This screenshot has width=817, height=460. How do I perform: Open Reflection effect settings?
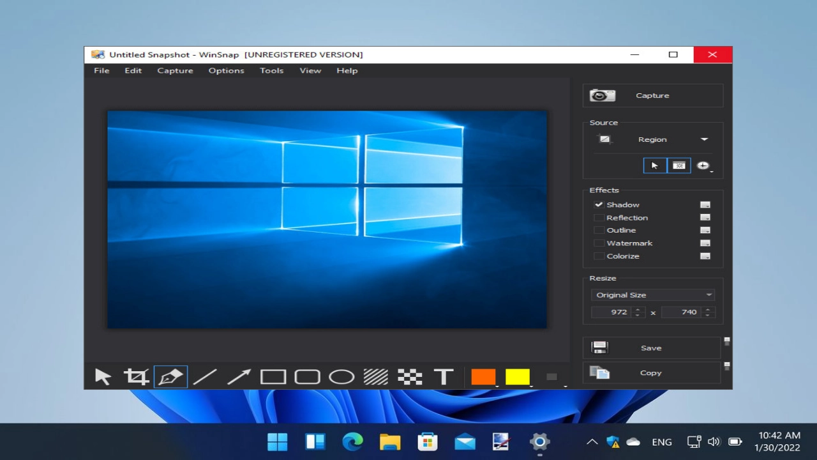pyautogui.click(x=705, y=218)
